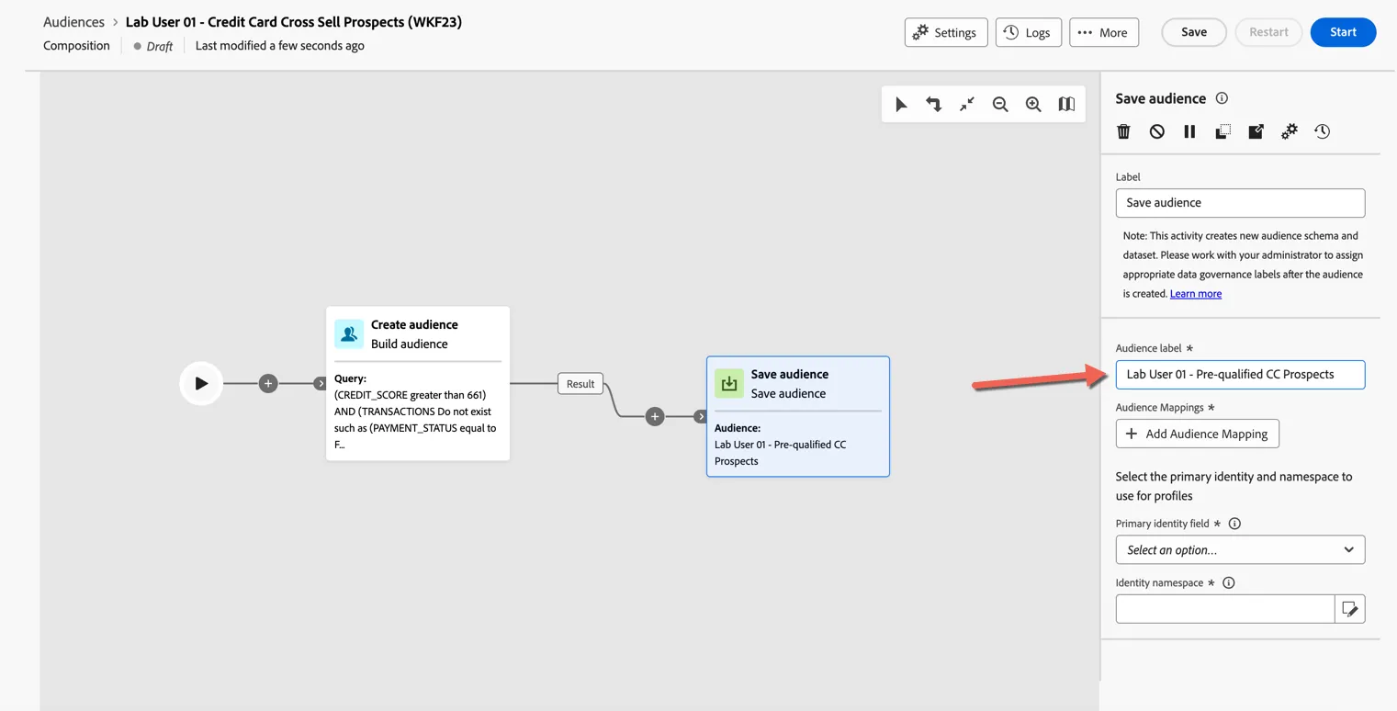The width and height of the screenshot is (1397, 711).
Task: Save the composition
Action: pyautogui.click(x=1194, y=32)
